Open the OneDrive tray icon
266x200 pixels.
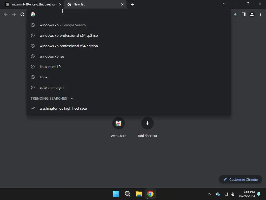click(x=218, y=194)
